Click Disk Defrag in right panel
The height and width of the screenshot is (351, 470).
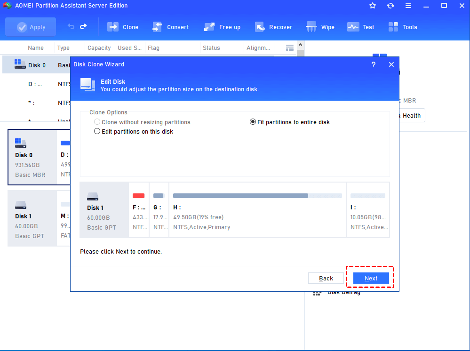point(344,292)
